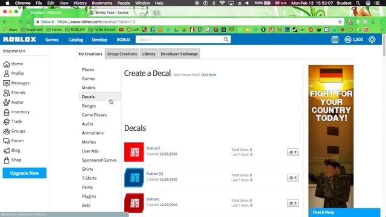Click the Fight For Your Country ad
Image resolution: width=386 pixels, height=217 pixels.
pyautogui.click(x=331, y=136)
